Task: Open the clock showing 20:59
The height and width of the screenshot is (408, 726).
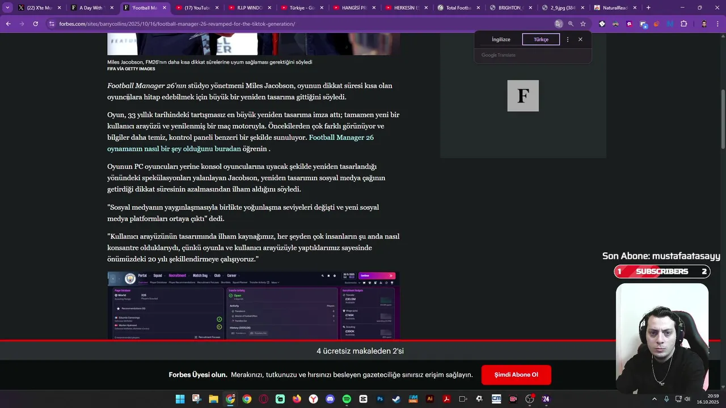Action: click(x=708, y=399)
